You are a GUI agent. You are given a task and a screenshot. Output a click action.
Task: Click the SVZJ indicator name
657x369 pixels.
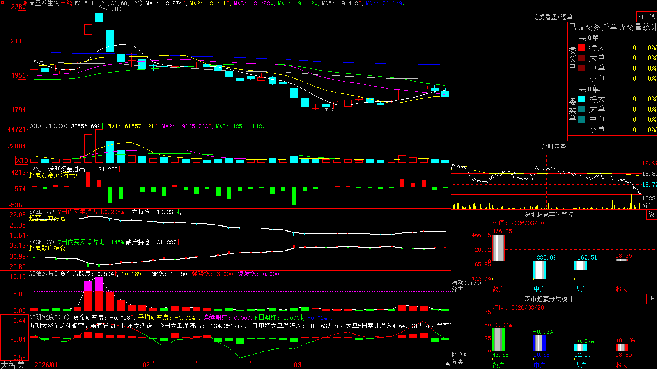[x=36, y=169]
